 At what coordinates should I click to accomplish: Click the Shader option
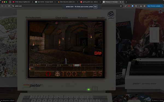point(101,18)
